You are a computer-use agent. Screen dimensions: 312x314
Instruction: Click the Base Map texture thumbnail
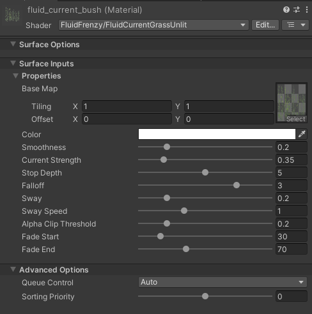coord(292,103)
